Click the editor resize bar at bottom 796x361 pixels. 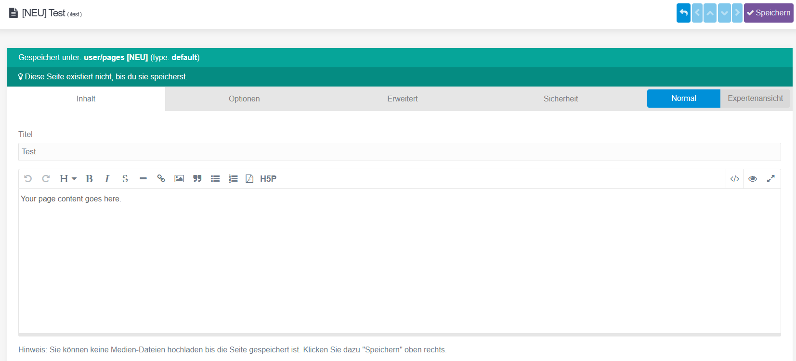point(400,335)
